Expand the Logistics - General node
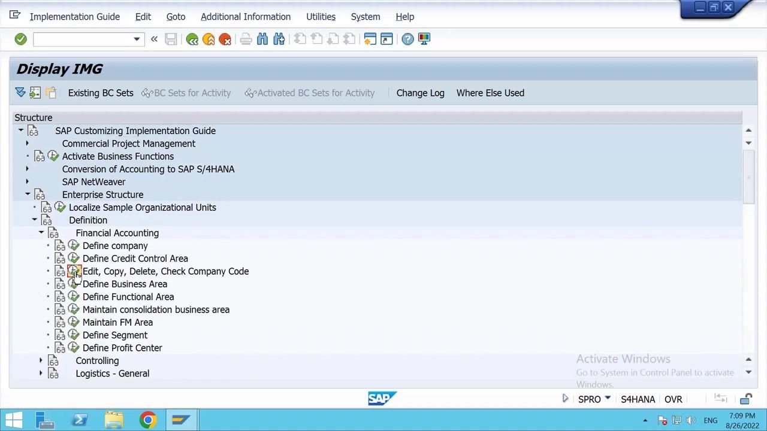Viewport: 767px width, 431px height. [41, 374]
